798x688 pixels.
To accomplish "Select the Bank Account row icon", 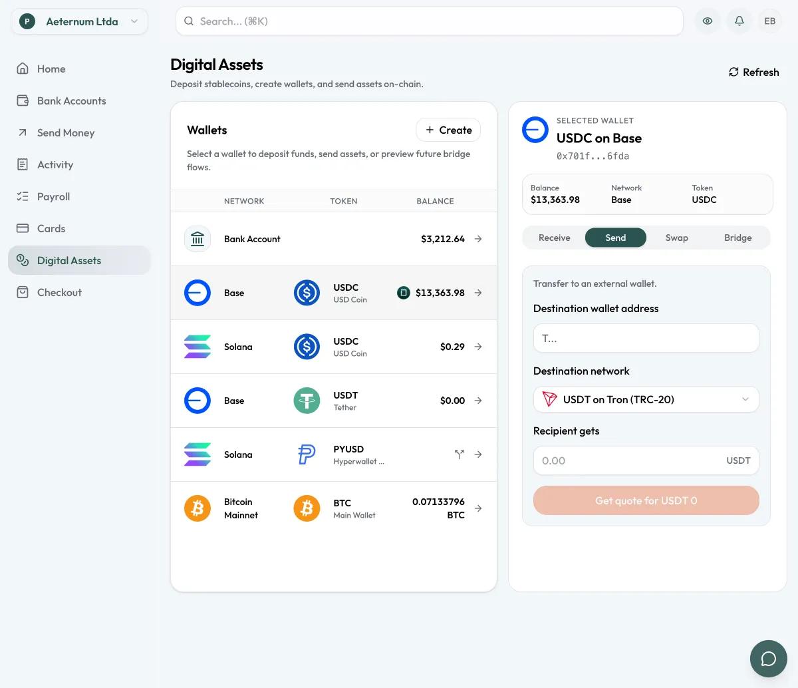I will [198, 239].
